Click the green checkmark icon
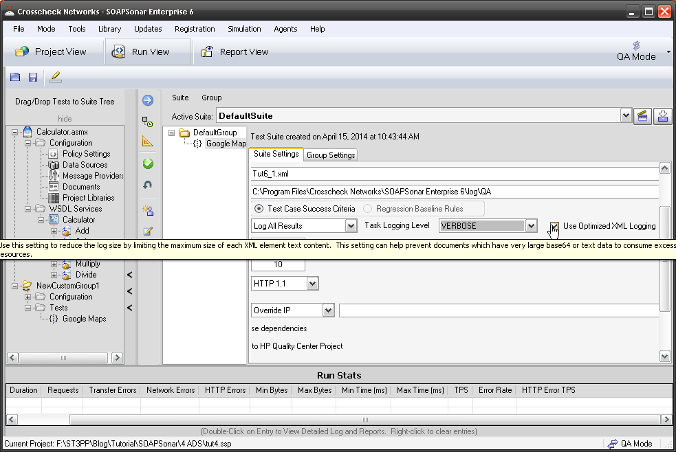This screenshot has height=452, width=676. click(x=148, y=163)
